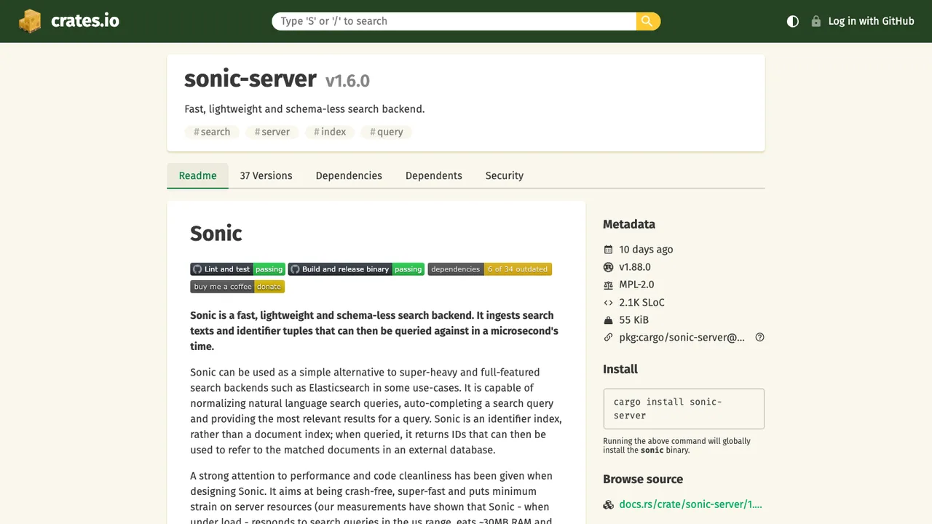Toggle the dark/light theme icon
Image resolution: width=932 pixels, height=524 pixels.
pos(793,21)
